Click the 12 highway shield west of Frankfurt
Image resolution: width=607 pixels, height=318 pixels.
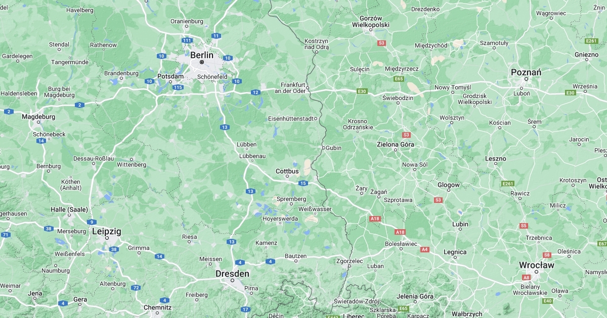[x=255, y=92]
